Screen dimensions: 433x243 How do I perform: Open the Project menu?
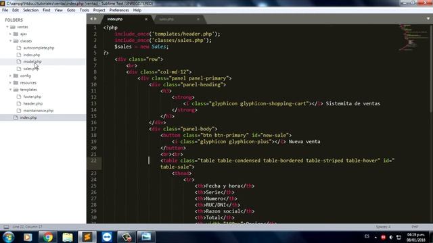click(99, 10)
